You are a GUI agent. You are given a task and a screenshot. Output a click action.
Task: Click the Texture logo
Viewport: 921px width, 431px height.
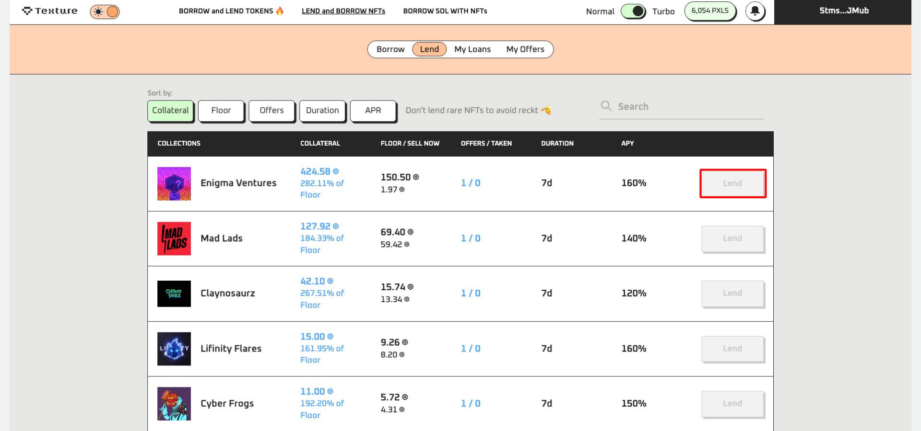pos(49,11)
